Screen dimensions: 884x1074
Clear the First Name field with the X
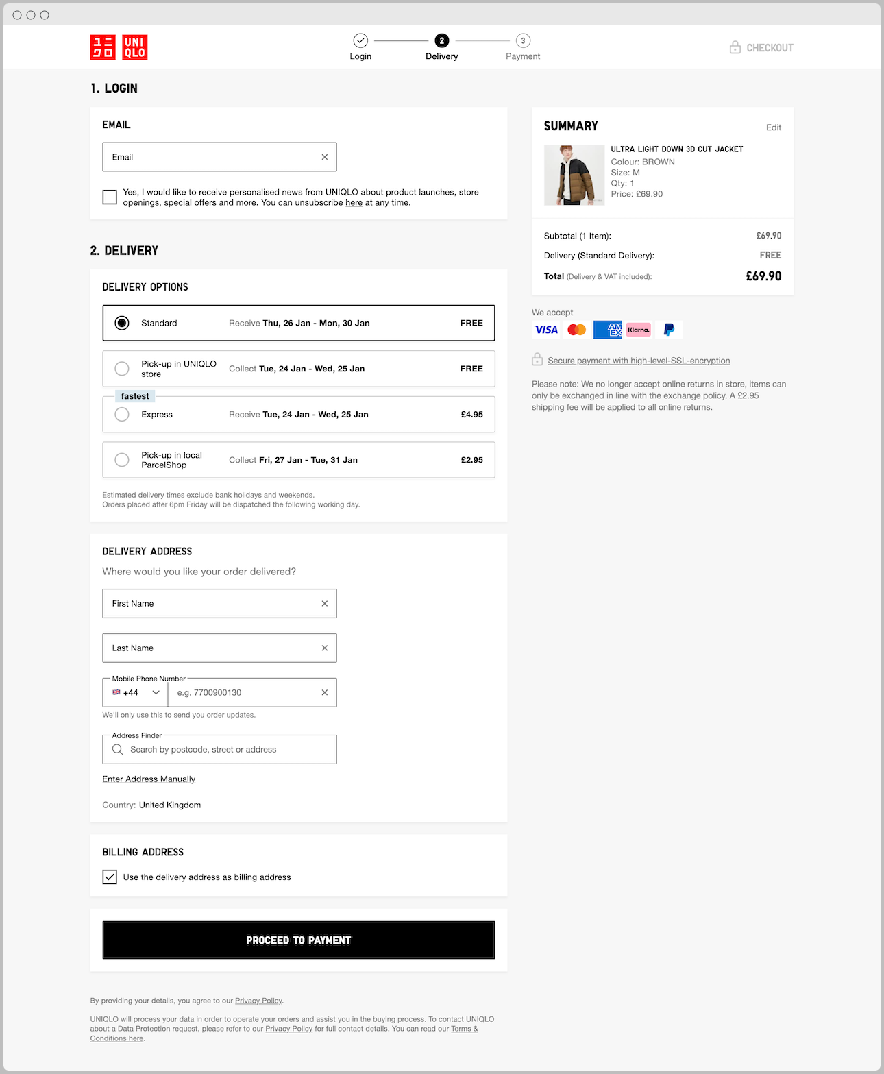click(x=324, y=603)
